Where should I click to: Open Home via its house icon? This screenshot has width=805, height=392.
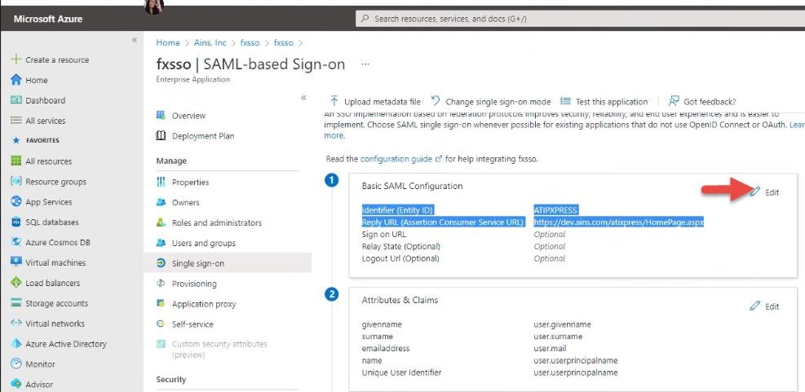(x=16, y=80)
